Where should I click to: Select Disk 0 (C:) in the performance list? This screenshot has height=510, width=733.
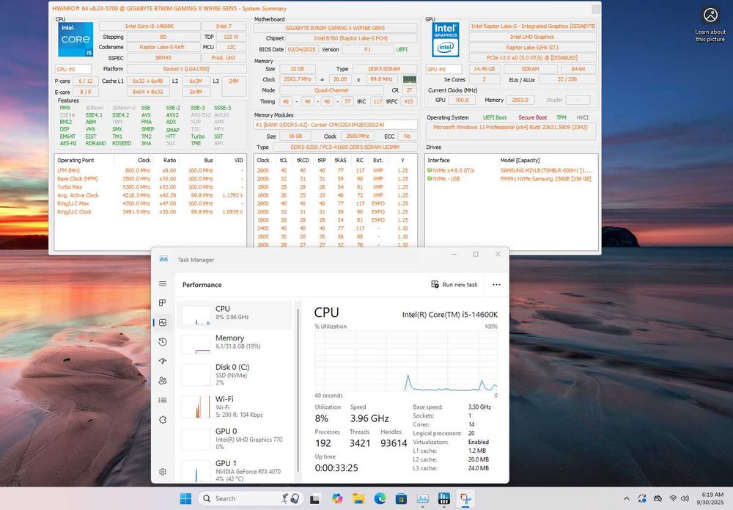pos(235,375)
